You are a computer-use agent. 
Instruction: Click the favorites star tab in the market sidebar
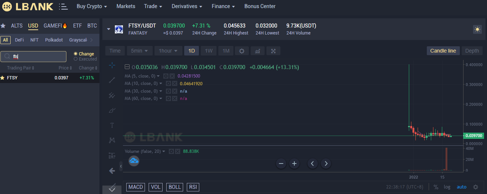[x=3, y=26]
